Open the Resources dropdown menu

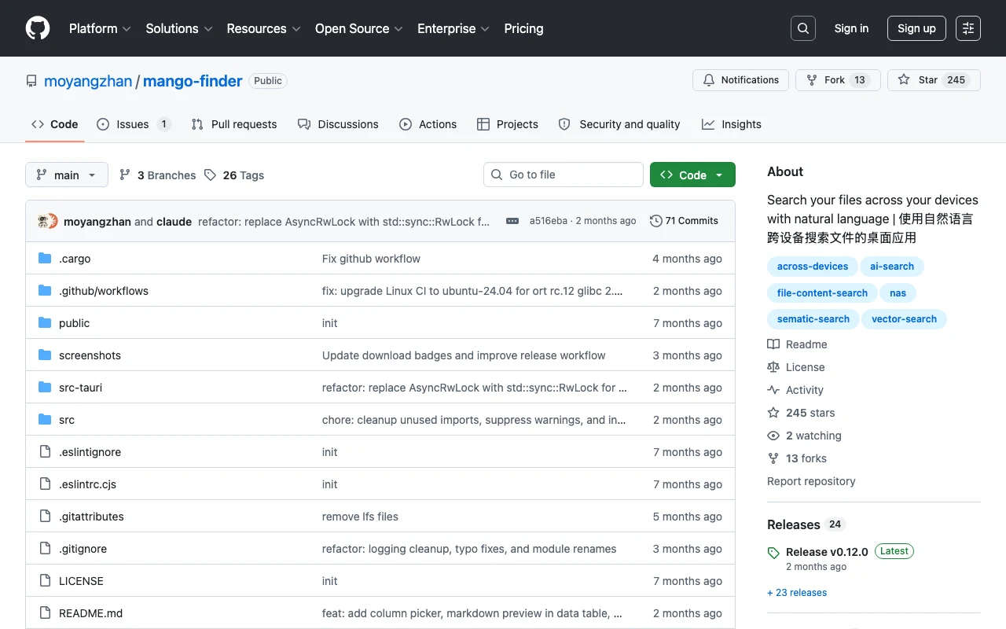tap(263, 28)
